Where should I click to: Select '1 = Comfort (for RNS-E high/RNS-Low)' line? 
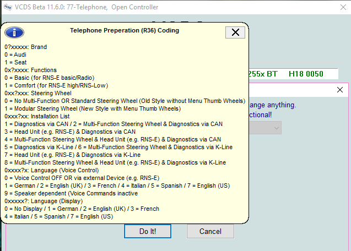tap(56, 85)
